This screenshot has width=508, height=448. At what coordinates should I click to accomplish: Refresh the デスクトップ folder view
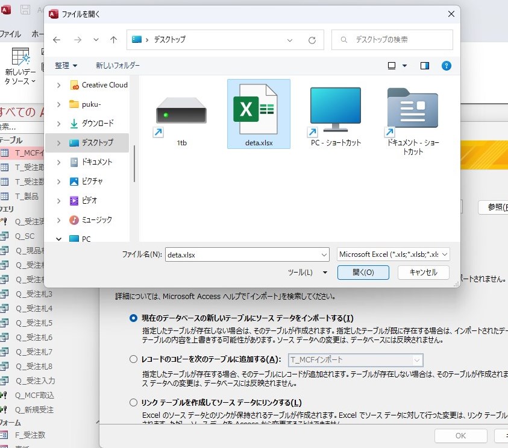pos(312,40)
